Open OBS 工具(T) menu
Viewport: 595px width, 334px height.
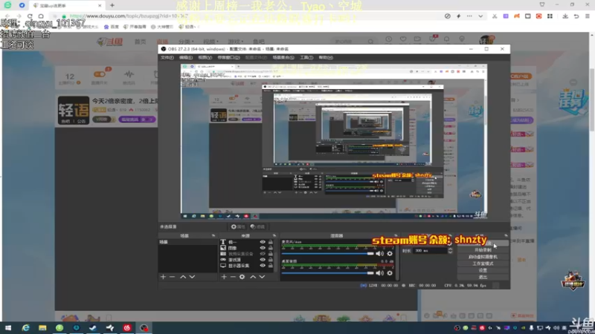(306, 58)
